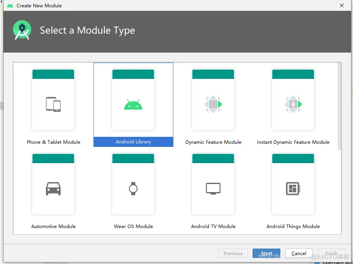Select the Instant Dynamic Feature Module icon
This screenshot has height=264, width=353.
point(293,104)
